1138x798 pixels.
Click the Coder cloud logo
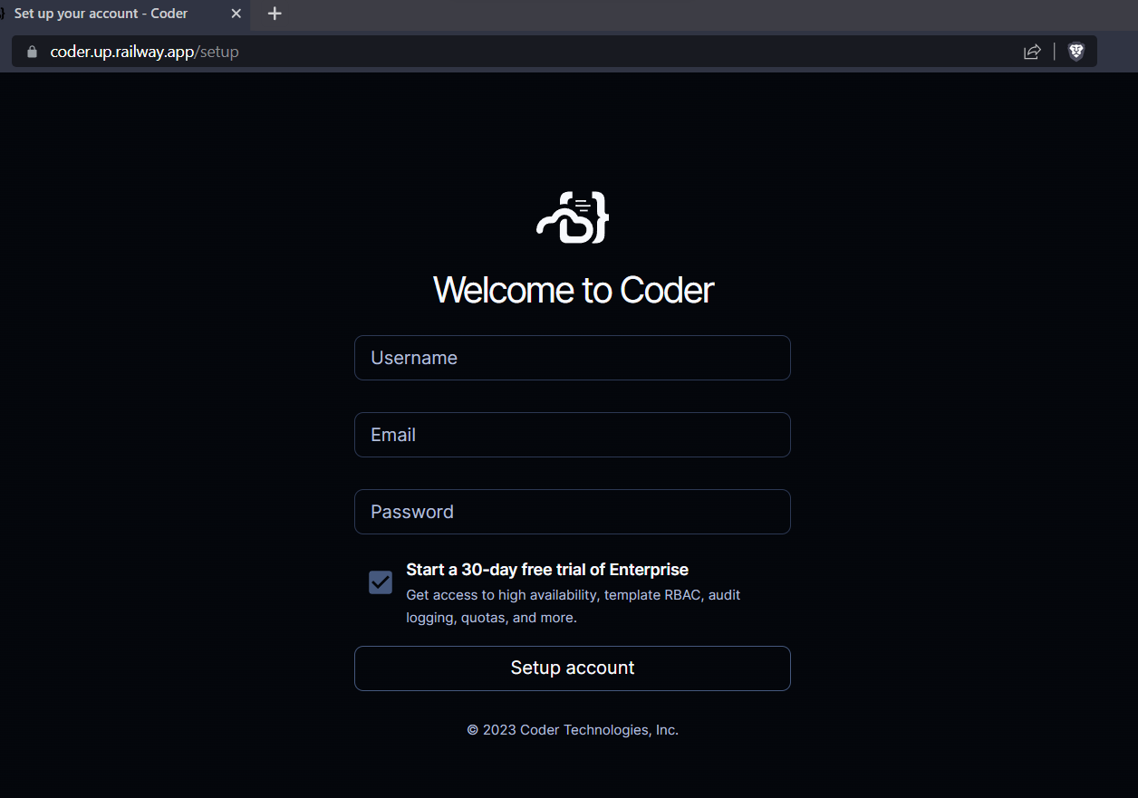tap(573, 217)
